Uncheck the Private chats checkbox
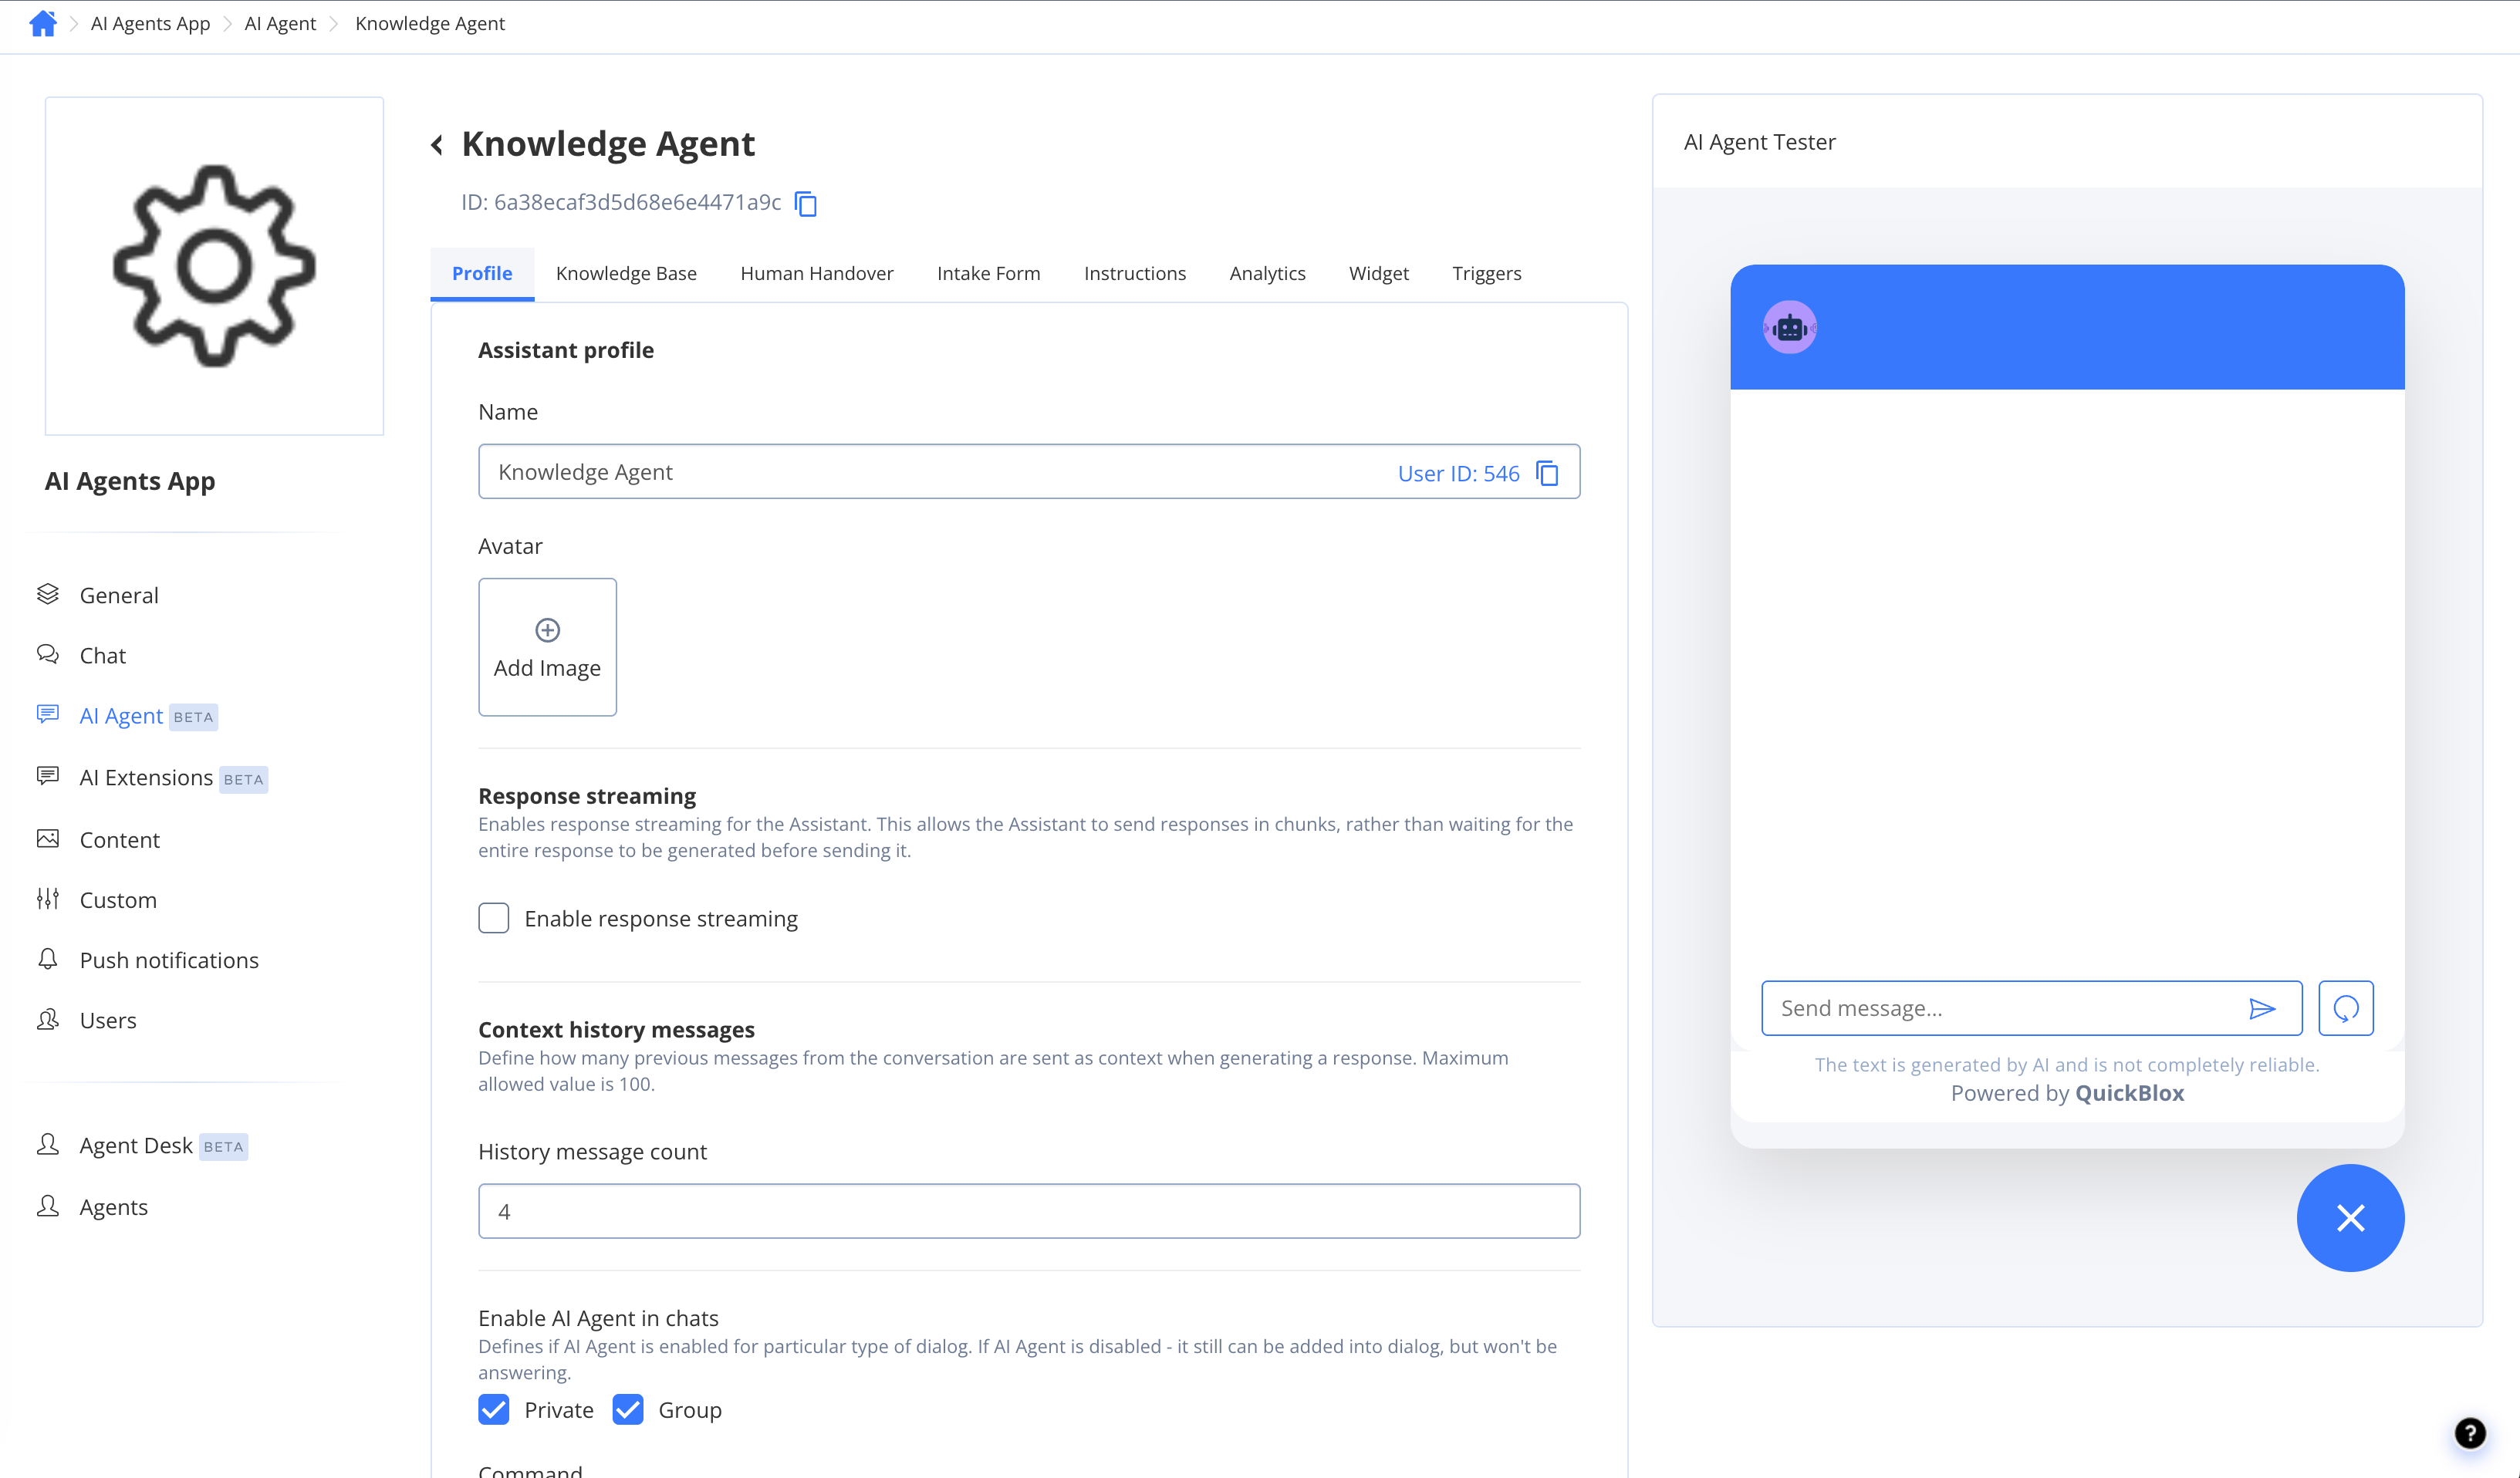This screenshot has height=1478, width=2520. (494, 1410)
